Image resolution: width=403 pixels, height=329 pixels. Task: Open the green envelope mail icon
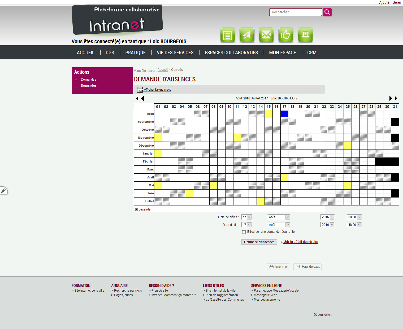click(x=266, y=35)
